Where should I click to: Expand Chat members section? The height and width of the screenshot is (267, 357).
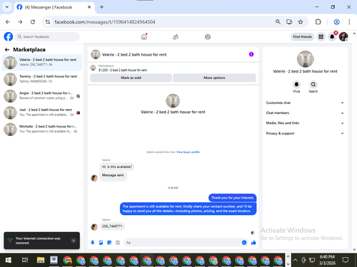point(305,113)
